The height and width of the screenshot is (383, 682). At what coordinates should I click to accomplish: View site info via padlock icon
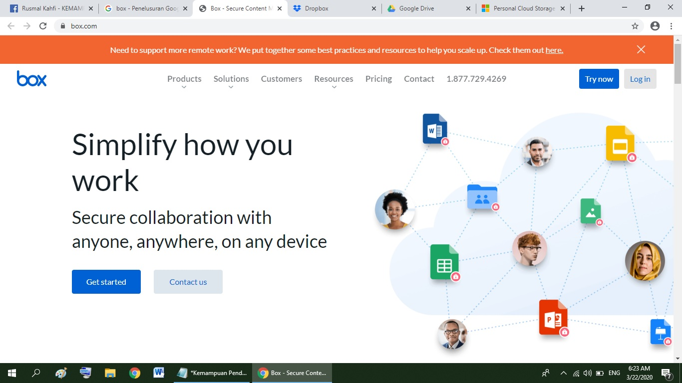click(62, 26)
